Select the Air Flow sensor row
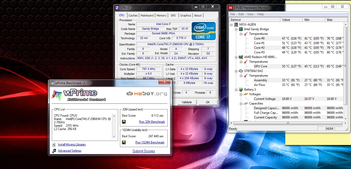351x169 pixels. pos(286,85)
